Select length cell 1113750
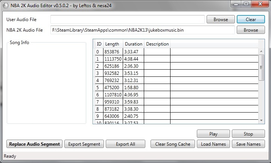The height and width of the screenshot is (163, 271). coord(113,59)
